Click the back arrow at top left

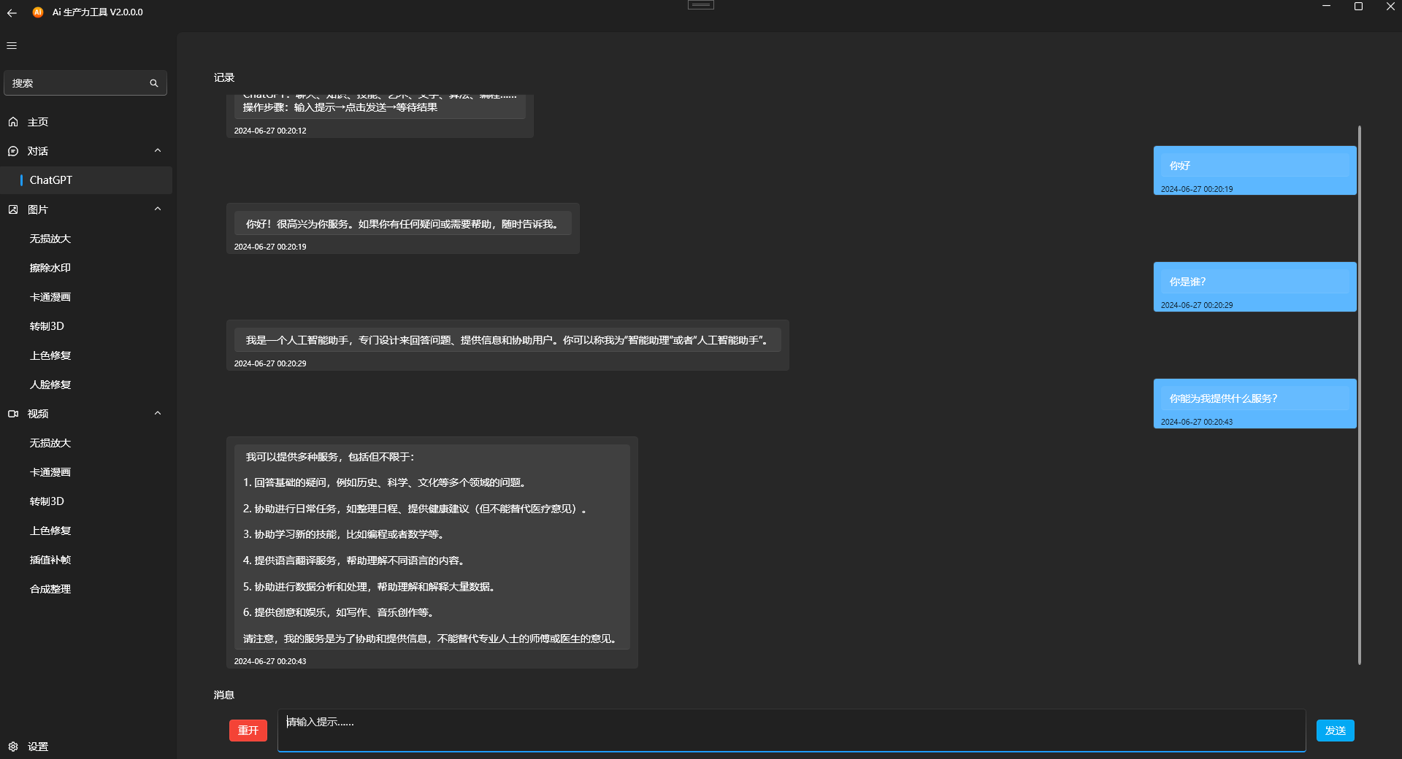(11, 12)
